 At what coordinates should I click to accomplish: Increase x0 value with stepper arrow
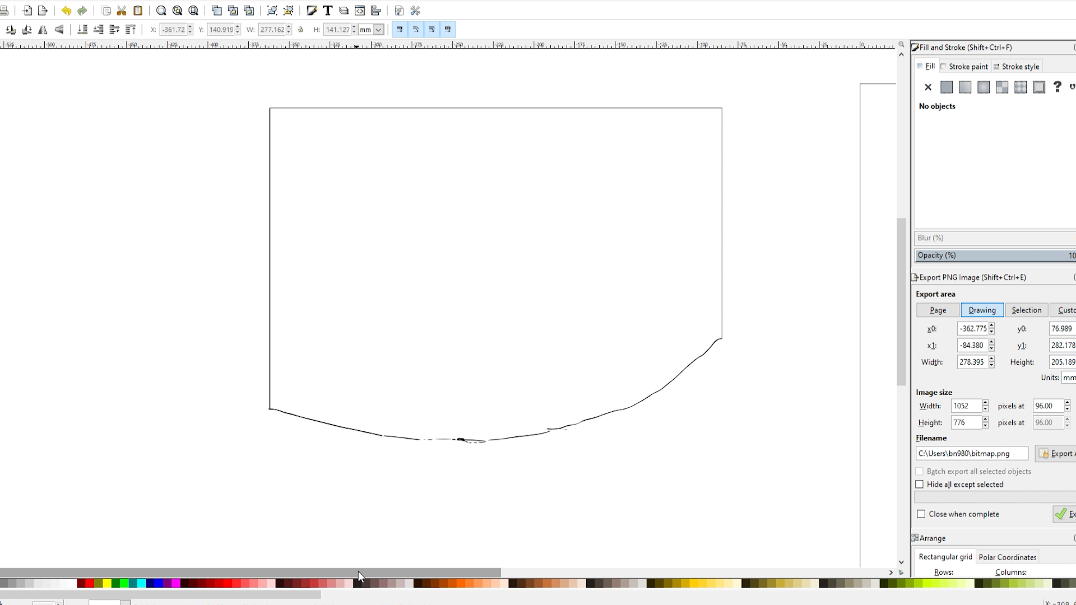(x=991, y=326)
